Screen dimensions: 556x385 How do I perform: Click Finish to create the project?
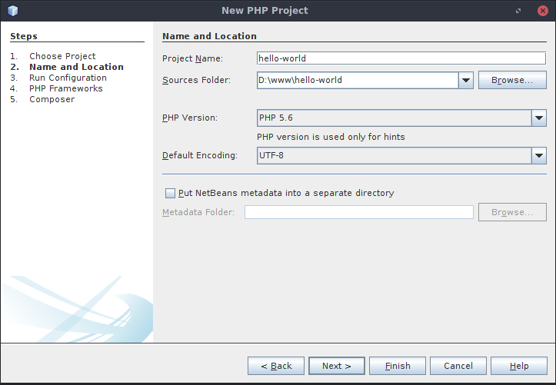[398, 366]
